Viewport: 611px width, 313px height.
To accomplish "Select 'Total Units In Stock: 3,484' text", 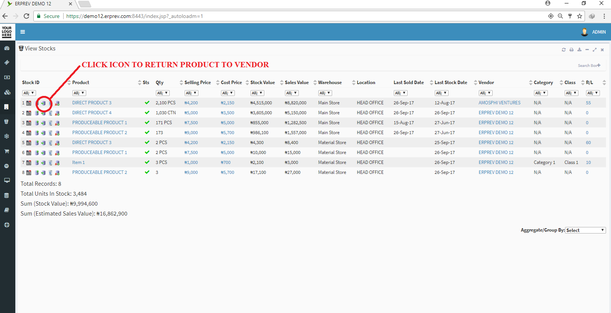I will pos(54,194).
